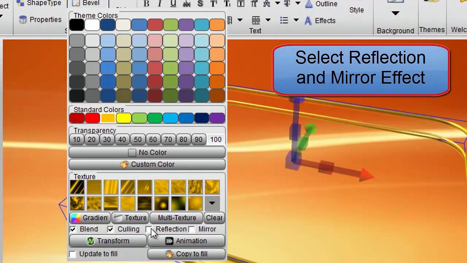Screen dimensions: 467x263
Task: Click the Clear texture button
Action: point(214,218)
